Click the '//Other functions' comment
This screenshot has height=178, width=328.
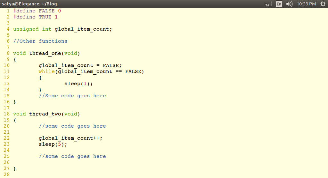[x=40, y=41]
